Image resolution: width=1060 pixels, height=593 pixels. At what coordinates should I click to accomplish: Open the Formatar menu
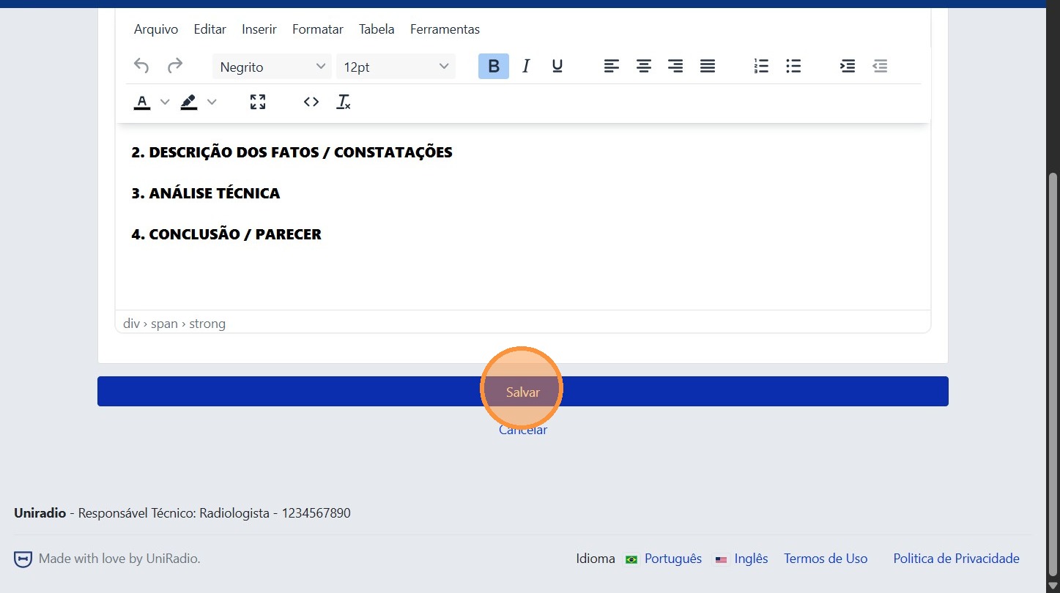coord(317,29)
